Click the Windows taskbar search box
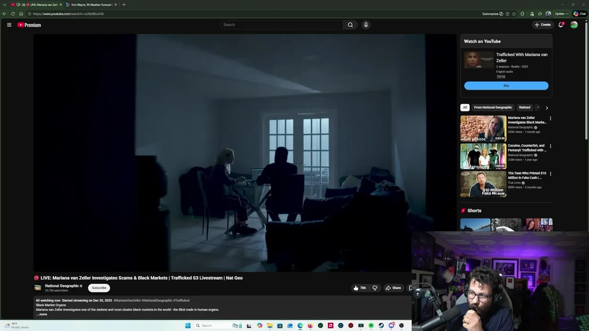 tap(217, 325)
